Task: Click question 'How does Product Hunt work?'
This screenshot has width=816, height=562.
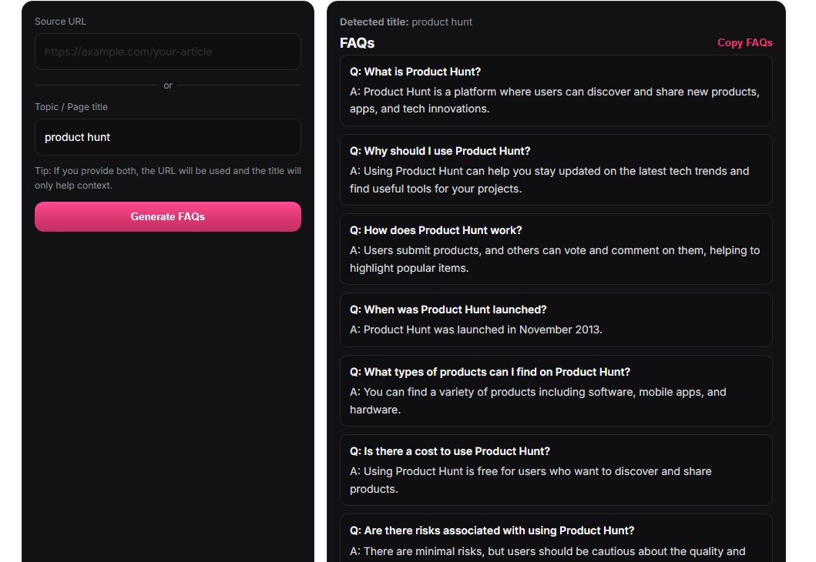Action: (435, 230)
